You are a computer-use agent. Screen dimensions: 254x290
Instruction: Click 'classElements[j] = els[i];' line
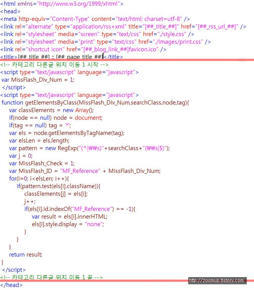point(56,194)
